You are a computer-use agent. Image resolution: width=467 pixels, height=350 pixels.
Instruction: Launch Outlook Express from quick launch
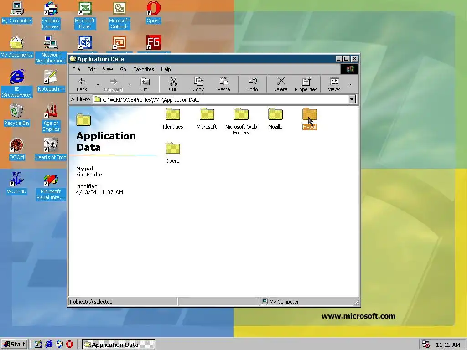(x=59, y=345)
